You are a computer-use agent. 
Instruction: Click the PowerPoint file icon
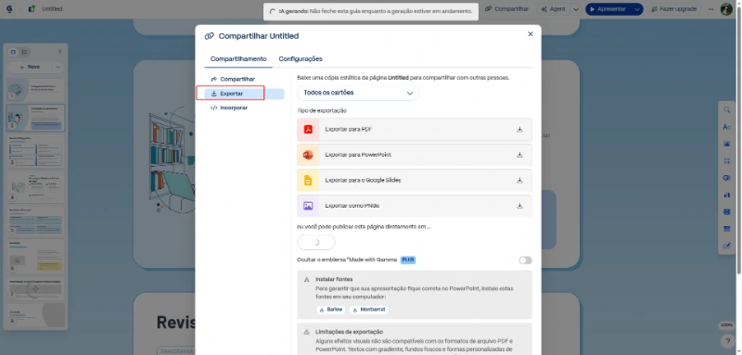(x=308, y=155)
